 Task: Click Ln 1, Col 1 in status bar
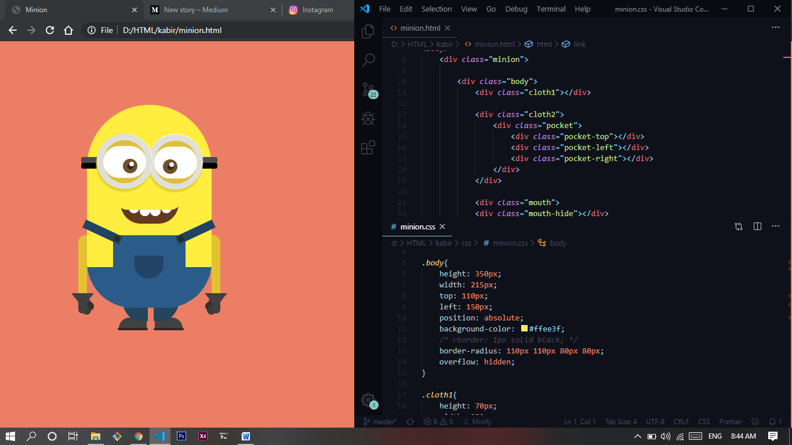point(580,422)
